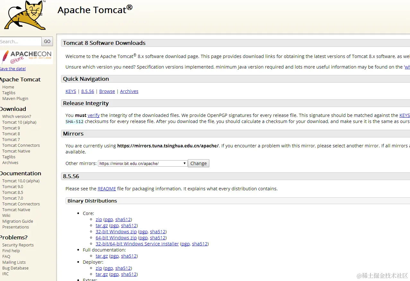Open the Mailing Lists link
The height and width of the screenshot is (281, 410).
click(x=14, y=262)
